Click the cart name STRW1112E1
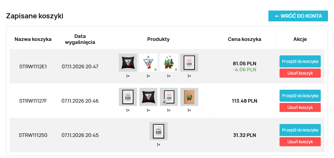This screenshot has width=334, height=158. [33, 67]
